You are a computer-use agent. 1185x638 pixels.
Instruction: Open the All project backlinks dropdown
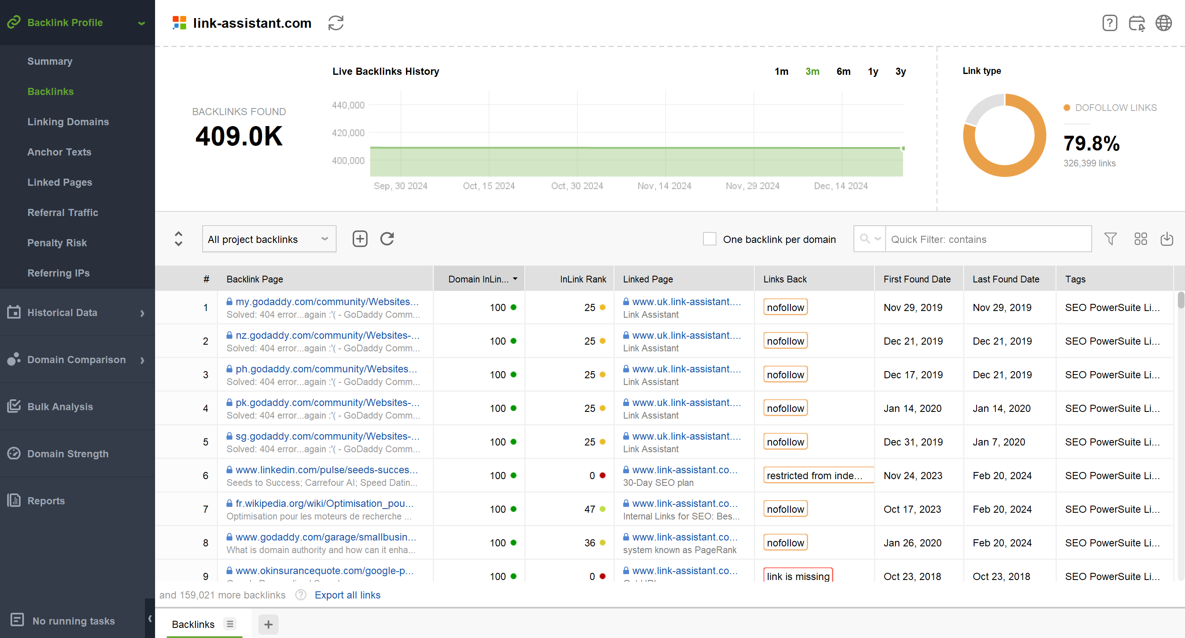[269, 239]
